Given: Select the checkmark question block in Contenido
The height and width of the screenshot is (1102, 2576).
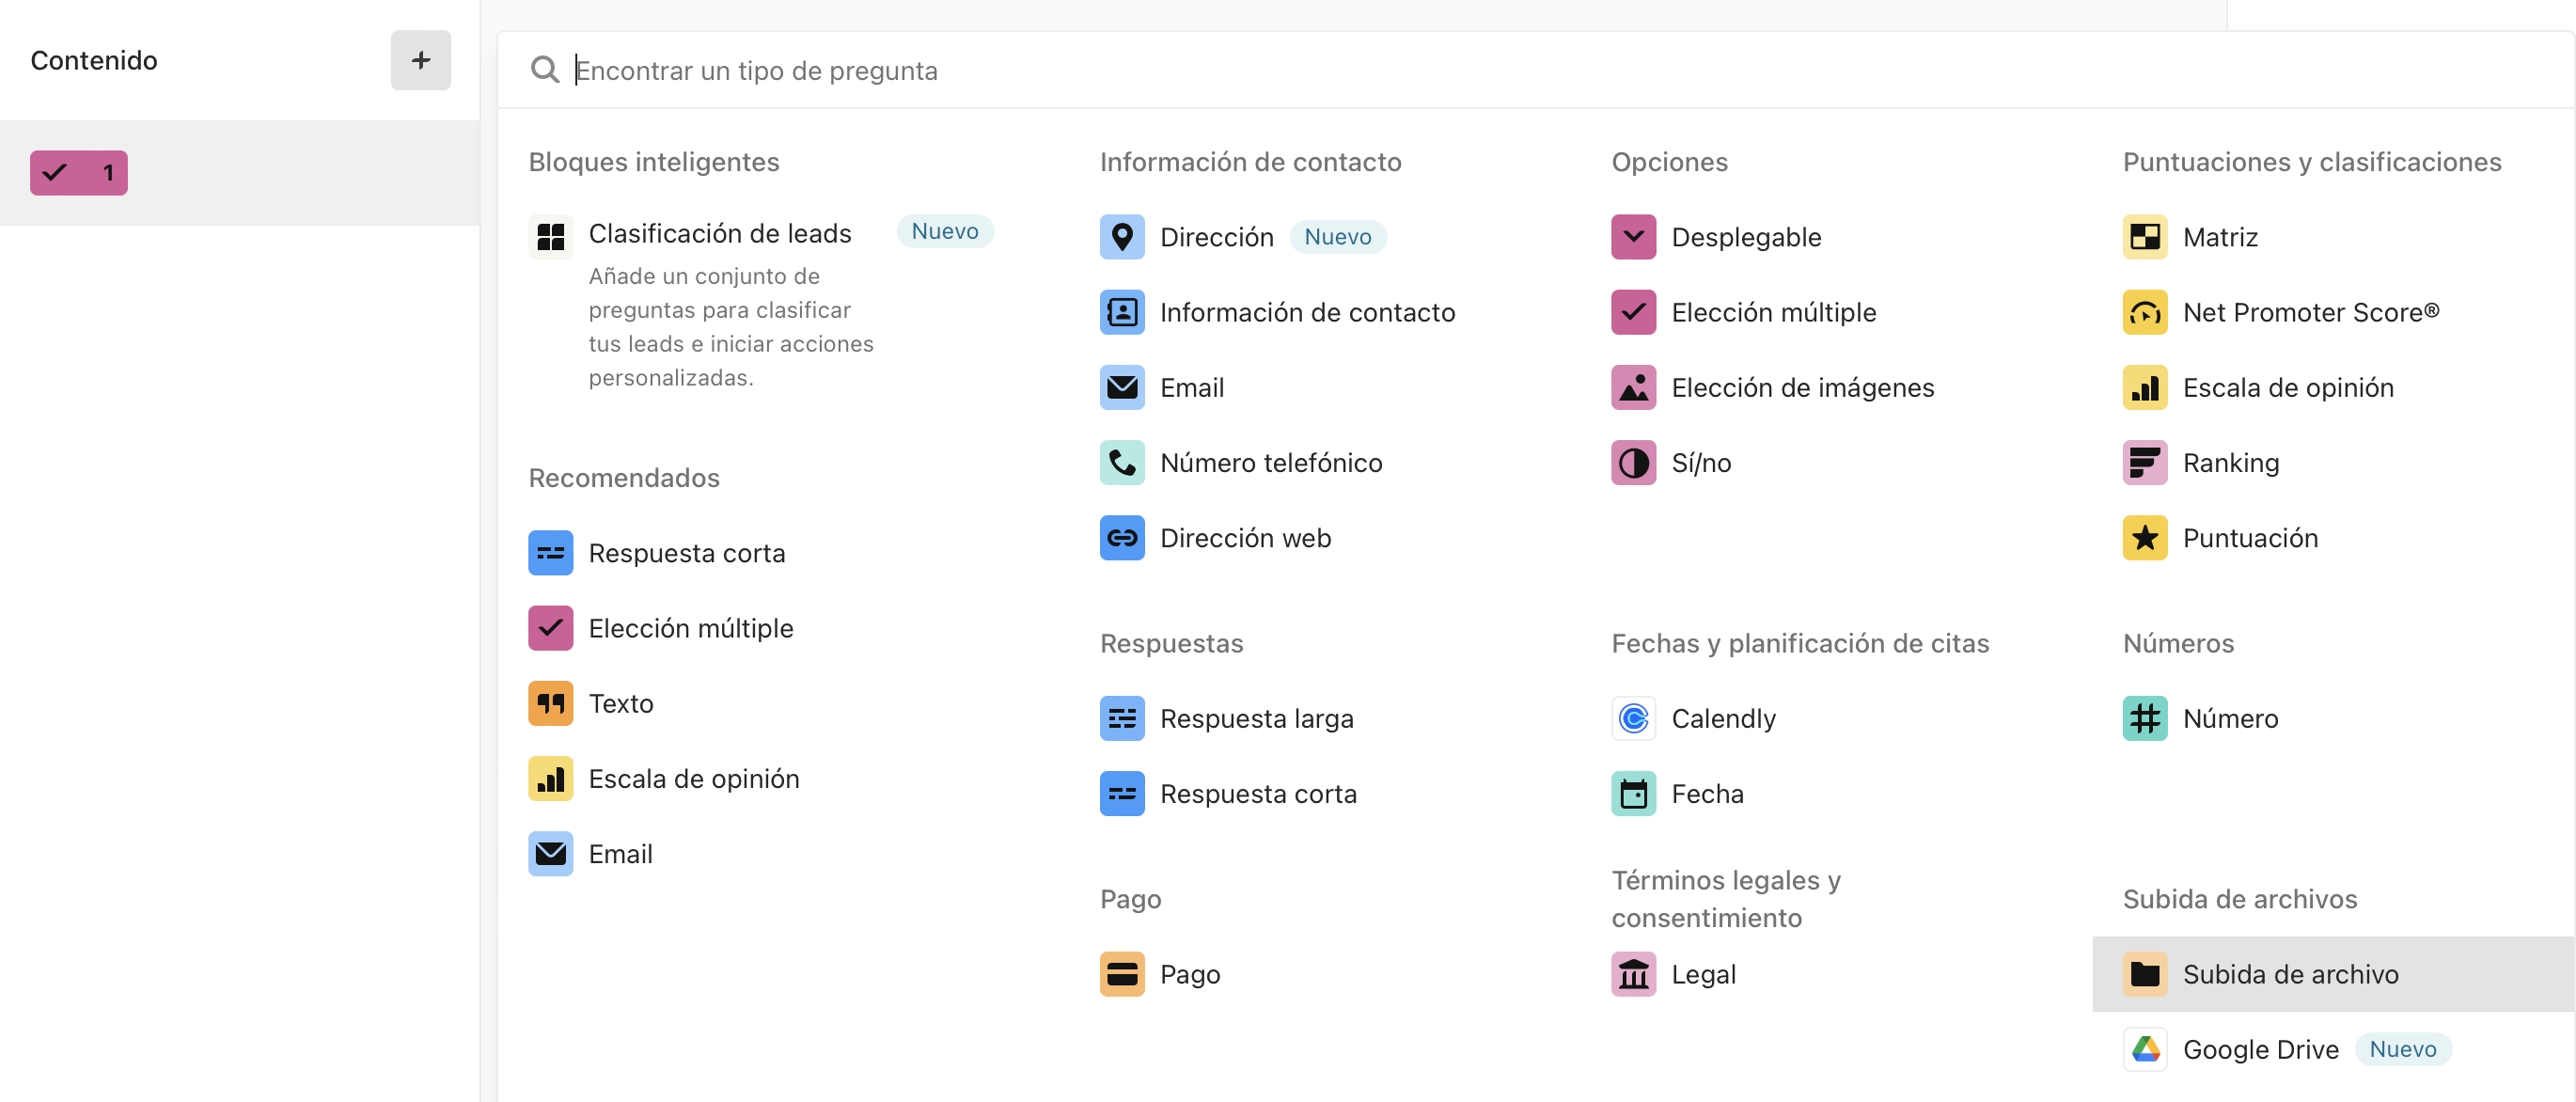Looking at the screenshot, I should 78,172.
